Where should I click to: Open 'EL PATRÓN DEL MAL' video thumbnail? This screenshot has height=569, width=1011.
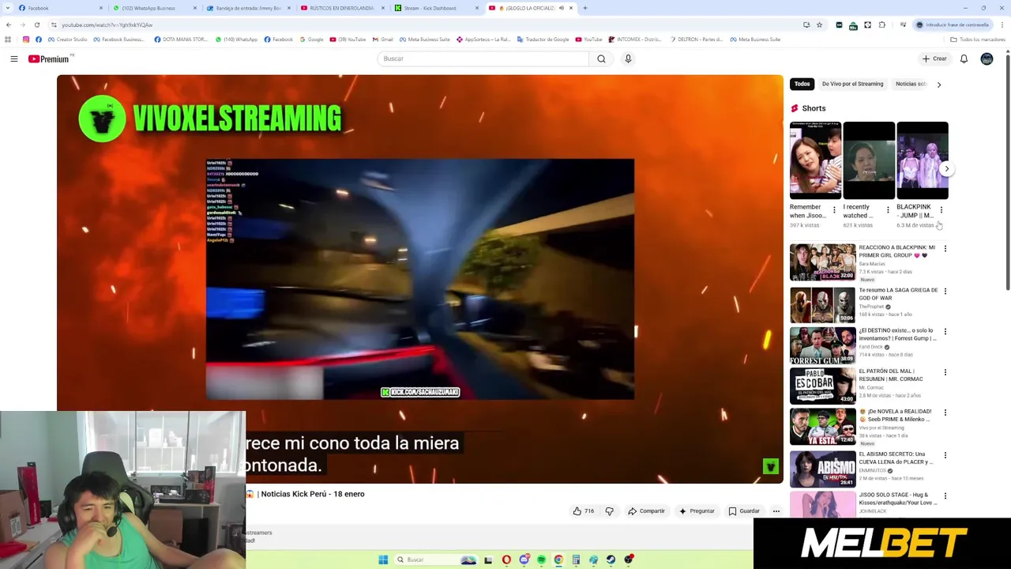(822, 386)
